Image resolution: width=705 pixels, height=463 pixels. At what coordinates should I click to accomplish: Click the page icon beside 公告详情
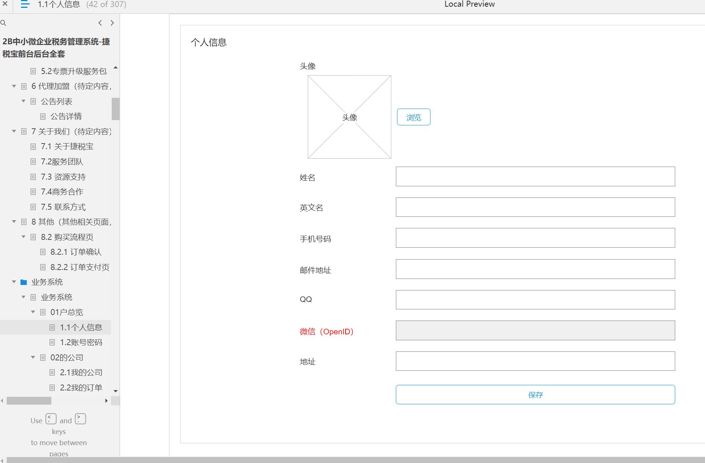(x=43, y=116)
